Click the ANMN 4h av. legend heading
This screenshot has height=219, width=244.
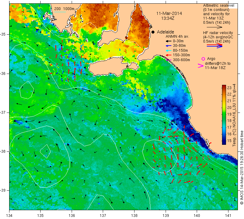(x=177, y=36)
